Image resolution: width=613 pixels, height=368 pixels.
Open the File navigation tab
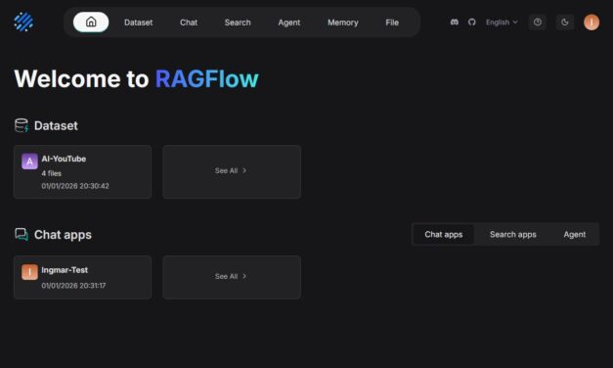tap(392, 23)
